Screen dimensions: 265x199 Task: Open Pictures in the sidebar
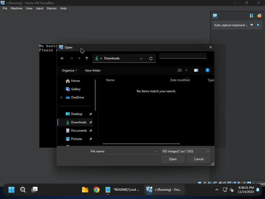76,139
